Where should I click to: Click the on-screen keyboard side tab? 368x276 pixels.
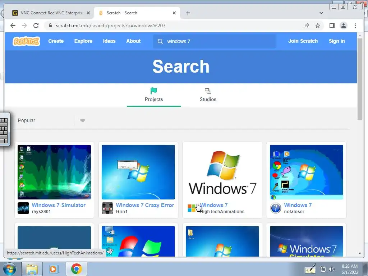(4, 129)
